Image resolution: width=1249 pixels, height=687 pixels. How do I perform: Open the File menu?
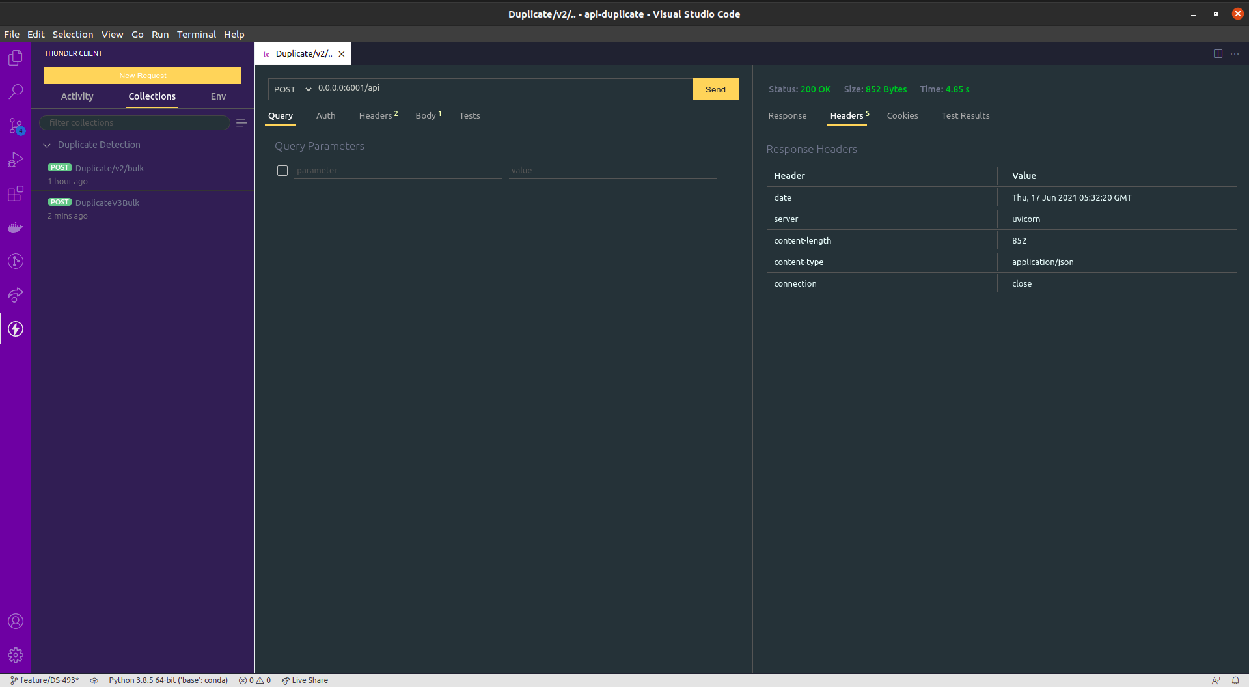click(x=12, y=35)
